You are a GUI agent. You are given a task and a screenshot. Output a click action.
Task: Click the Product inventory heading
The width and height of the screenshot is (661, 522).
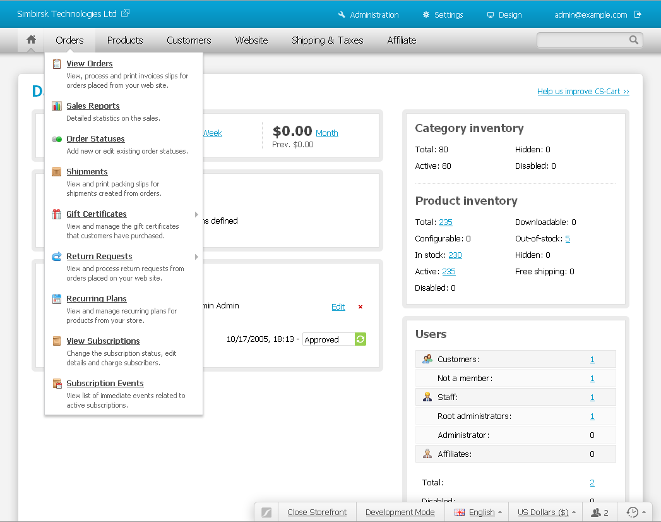(467, 201)
